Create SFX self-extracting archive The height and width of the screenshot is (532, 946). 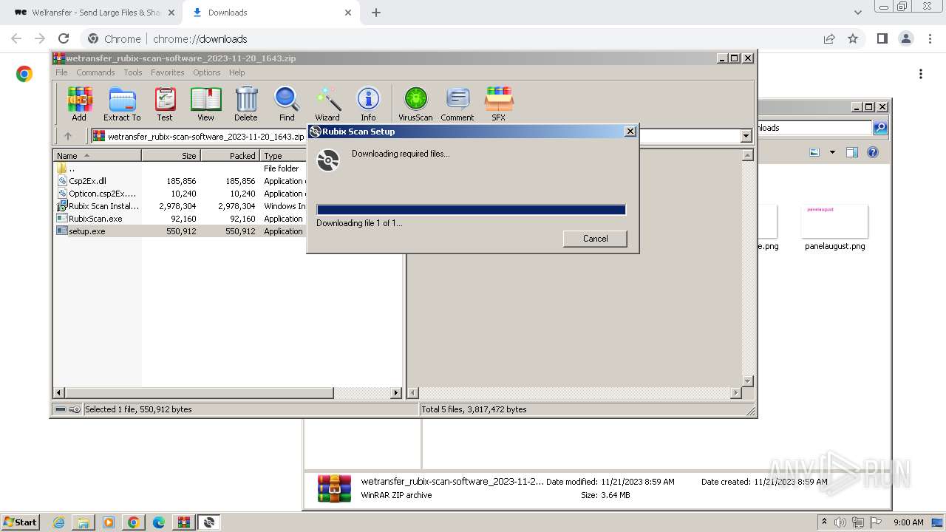tap(499, 104)
